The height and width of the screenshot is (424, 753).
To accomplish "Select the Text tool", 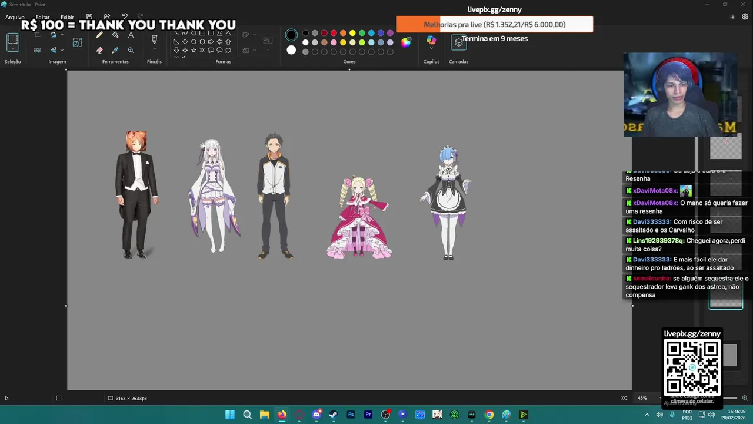I will click(131, 35).
